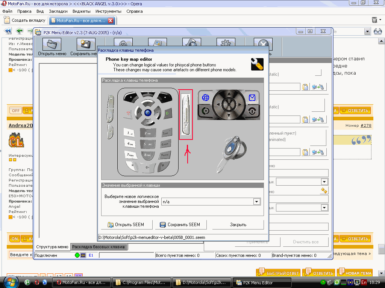Click the glasses view icon in Opera toolbar
Screen dimensions: 385x288
point(377,31)
